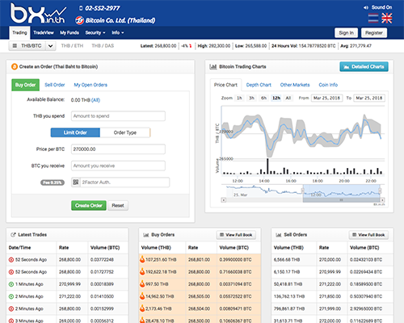
Task: Open the Trading tab
Action: (x=19, y=32)
